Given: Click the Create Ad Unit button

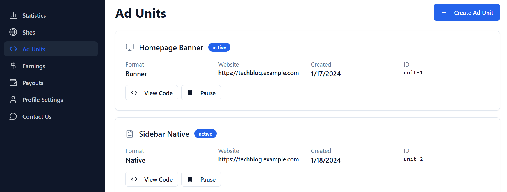Looking at the screenshot, I should (x=467, y=12).
